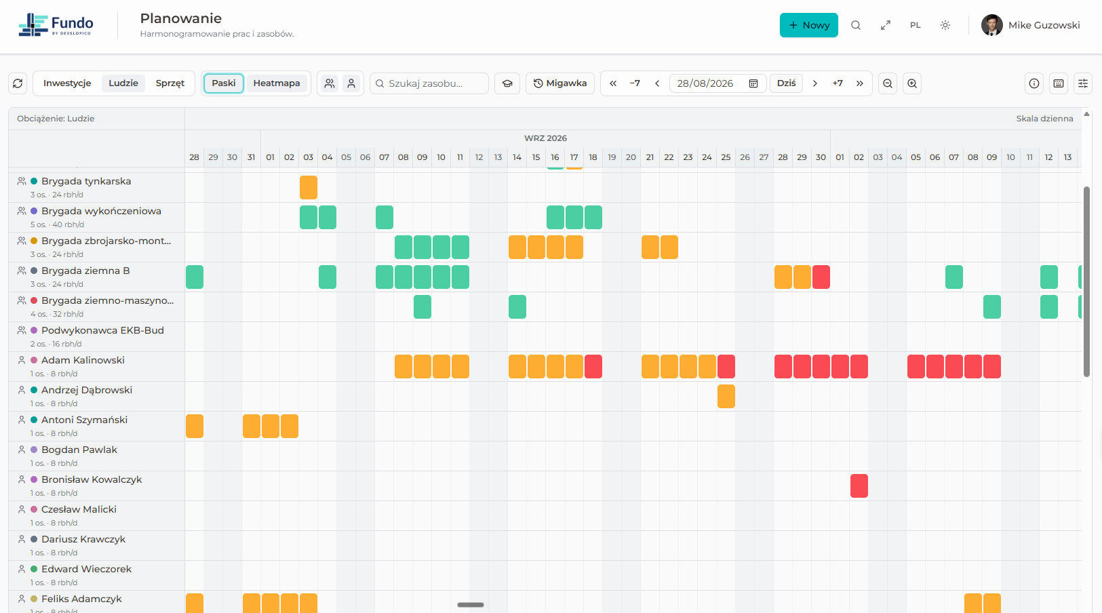
Task: Go to the previous day with the left chevron
Action: click(657, 83)
